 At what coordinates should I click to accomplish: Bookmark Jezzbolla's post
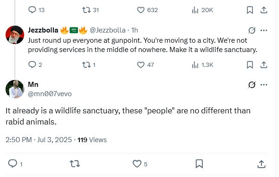(250, 65)
